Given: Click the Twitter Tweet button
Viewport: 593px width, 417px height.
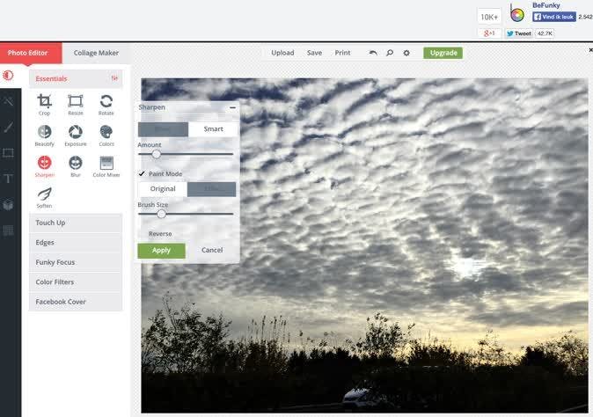Looking at the screenshot, I should click(x=519, y=33).
